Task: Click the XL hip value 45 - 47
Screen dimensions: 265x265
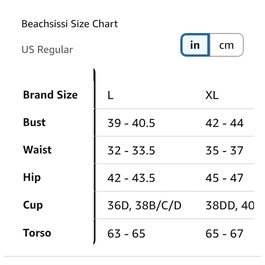Action: click(224, 178)
